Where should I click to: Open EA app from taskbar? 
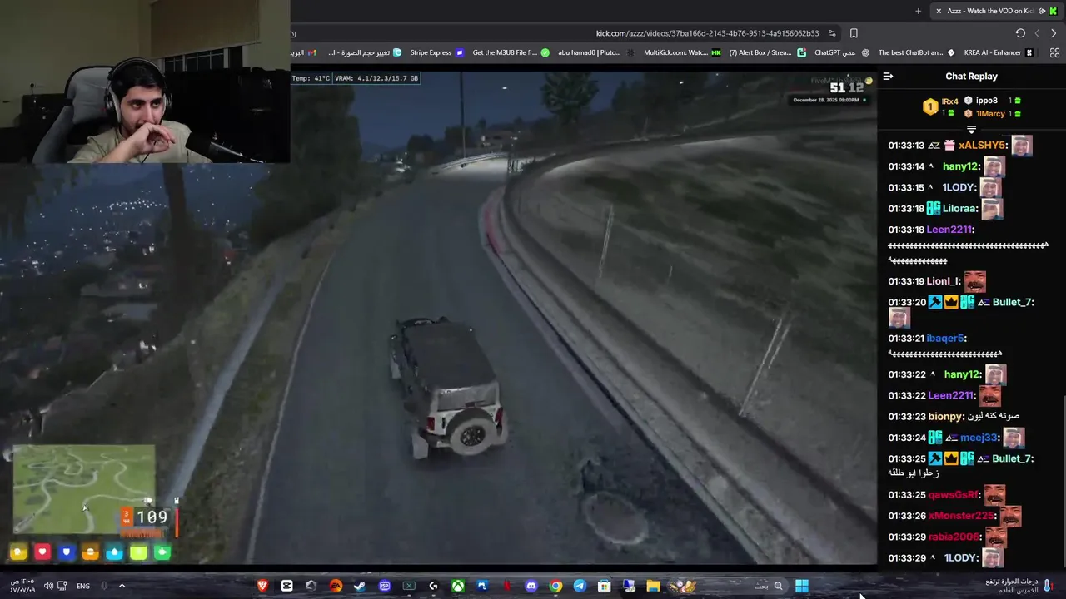pyautogui.click(x=336, y=586)
